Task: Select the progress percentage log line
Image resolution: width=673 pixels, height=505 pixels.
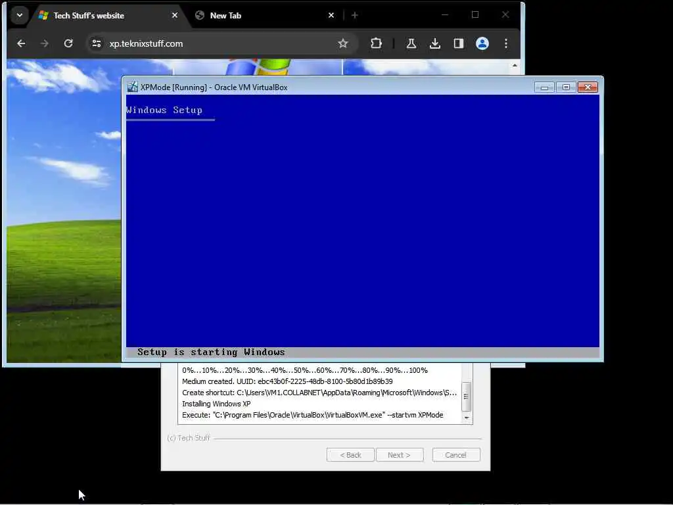Action: pos(305,370)
